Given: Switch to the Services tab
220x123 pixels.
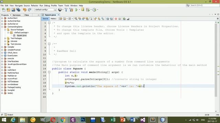Looking at the screenshot, I should pos(16,15).
